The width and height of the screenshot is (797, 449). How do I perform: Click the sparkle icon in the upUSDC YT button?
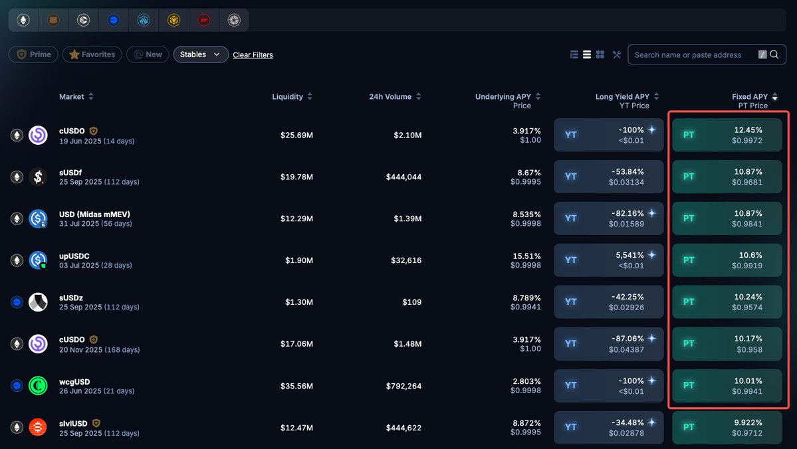(651, 255)
